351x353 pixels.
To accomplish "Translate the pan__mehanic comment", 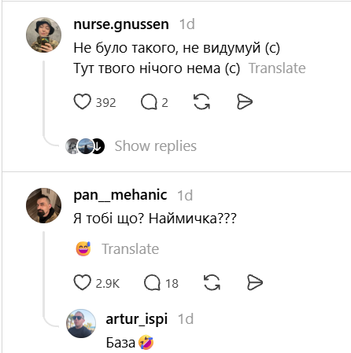I will point(131,248).
